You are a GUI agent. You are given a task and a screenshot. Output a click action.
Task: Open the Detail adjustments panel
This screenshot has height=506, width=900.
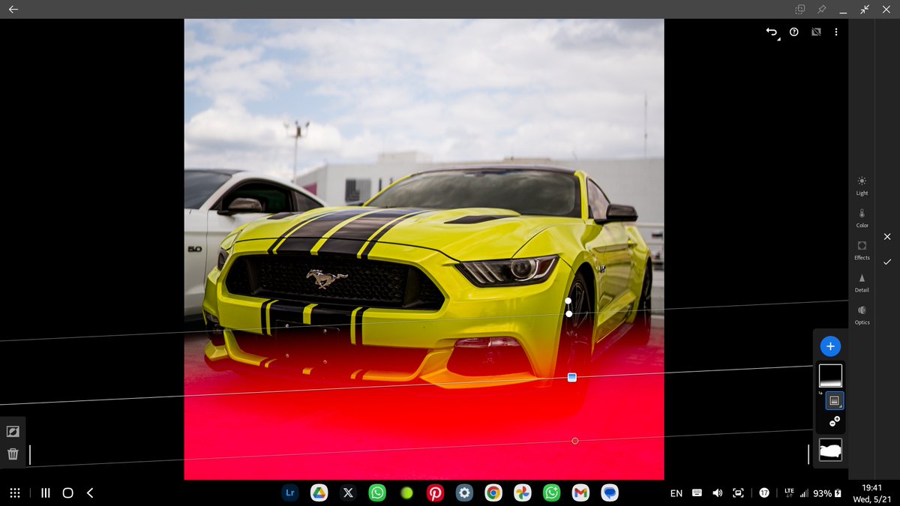[862, 282]
